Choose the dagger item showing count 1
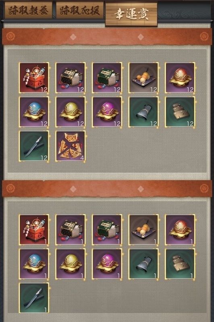The height and width of the screenshot is (322, 214). [x=34, y=298]
